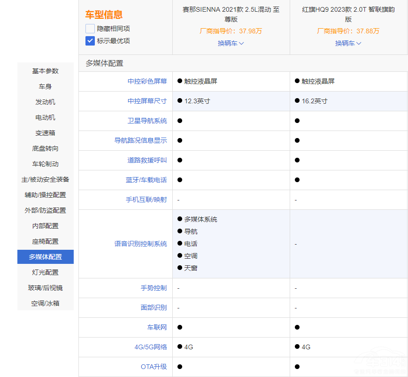Click the 4G/5G网络 parameter label
This screenshot has width=408, height=377.
pos(150,347)
